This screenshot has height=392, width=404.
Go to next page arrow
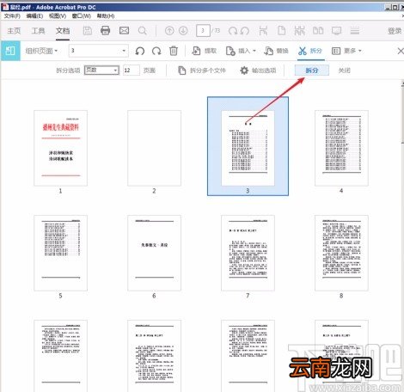point(183,30)
